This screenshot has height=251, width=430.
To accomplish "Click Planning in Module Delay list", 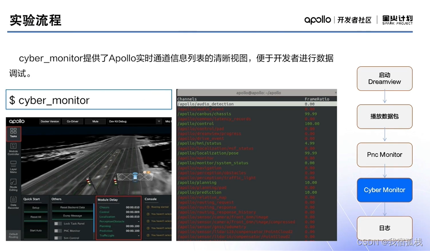I will coord(105,226).
